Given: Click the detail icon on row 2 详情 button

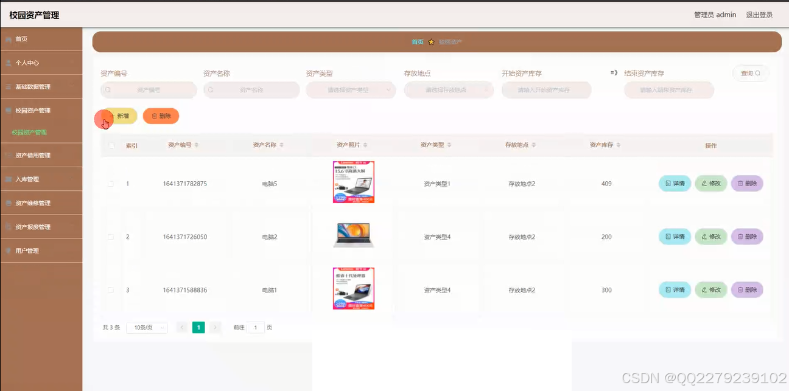Looking at the screenshot, I should point(668,237).
